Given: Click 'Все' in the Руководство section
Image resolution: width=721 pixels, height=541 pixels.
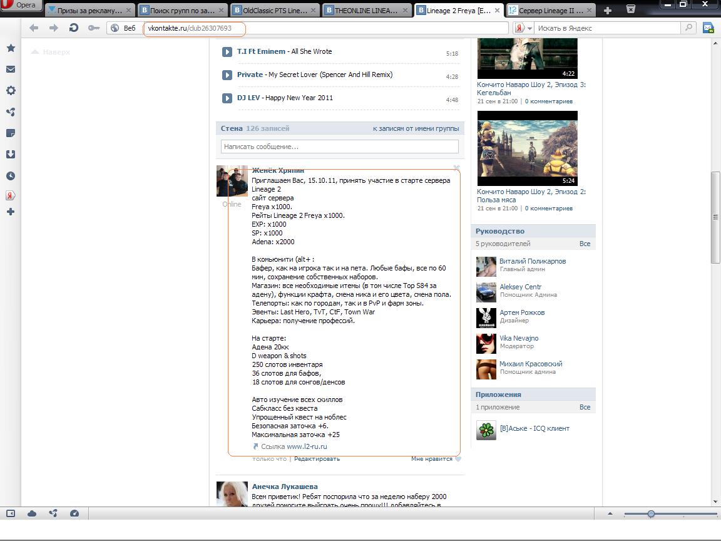Looking at the screenshot, I should coord(585,244).
